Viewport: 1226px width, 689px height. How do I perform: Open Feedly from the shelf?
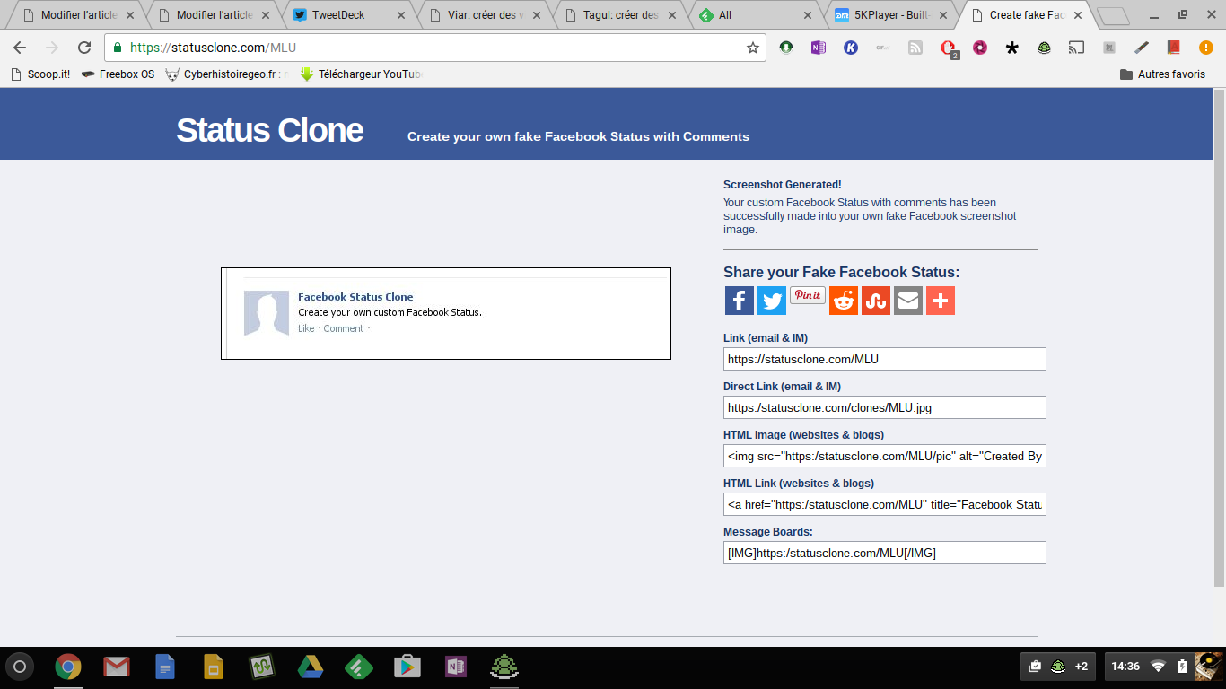point(359,667)
